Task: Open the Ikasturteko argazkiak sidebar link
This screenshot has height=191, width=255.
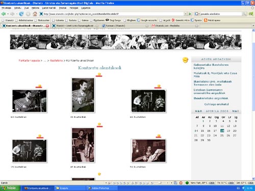Action: click(211, 98)
